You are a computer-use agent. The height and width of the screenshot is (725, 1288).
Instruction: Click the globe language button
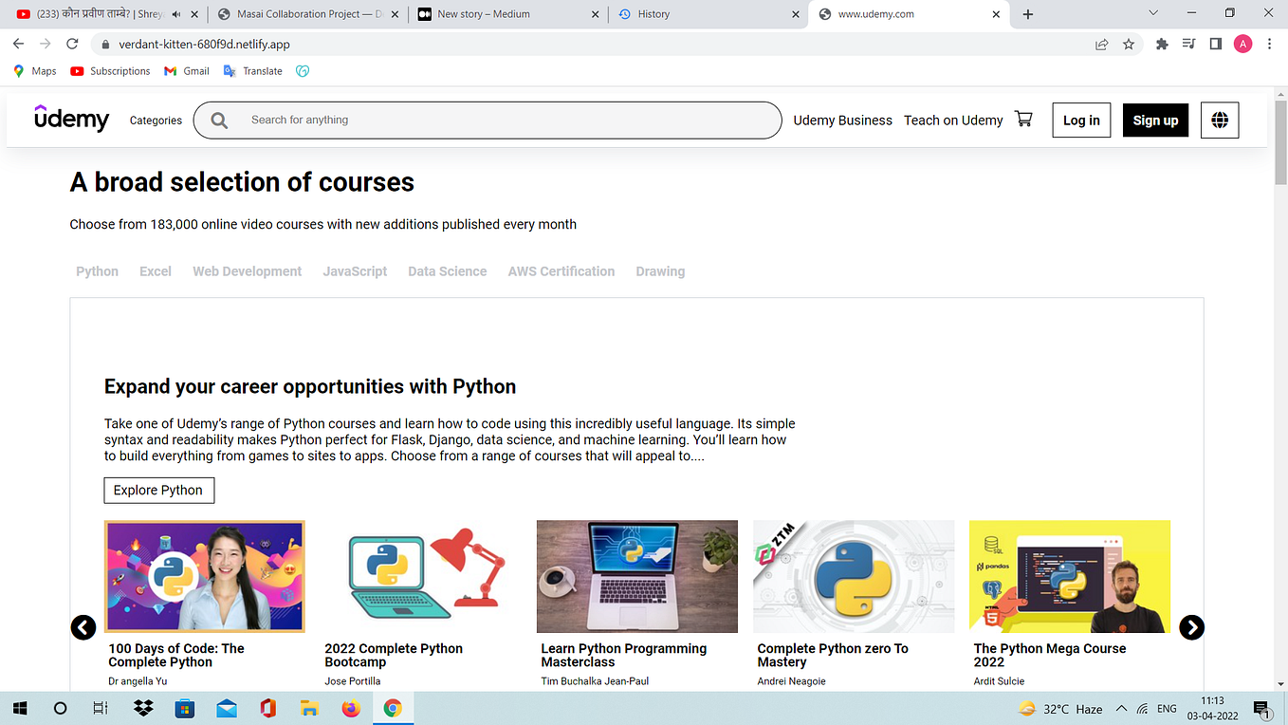click(x=1220, y=120)
